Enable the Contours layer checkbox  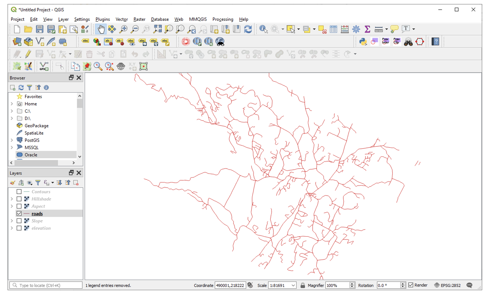pos(19,191)
